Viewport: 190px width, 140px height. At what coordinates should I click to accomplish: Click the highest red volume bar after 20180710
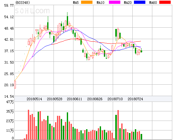[x=118, y=125]
